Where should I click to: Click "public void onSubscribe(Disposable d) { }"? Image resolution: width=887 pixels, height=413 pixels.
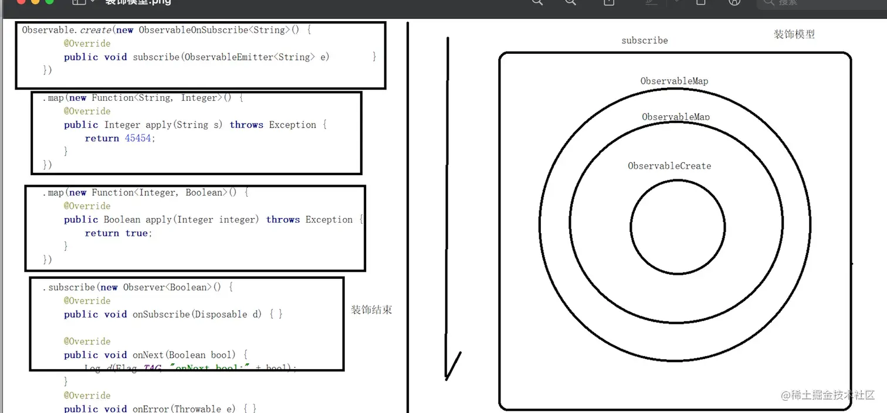coord(174,315)
